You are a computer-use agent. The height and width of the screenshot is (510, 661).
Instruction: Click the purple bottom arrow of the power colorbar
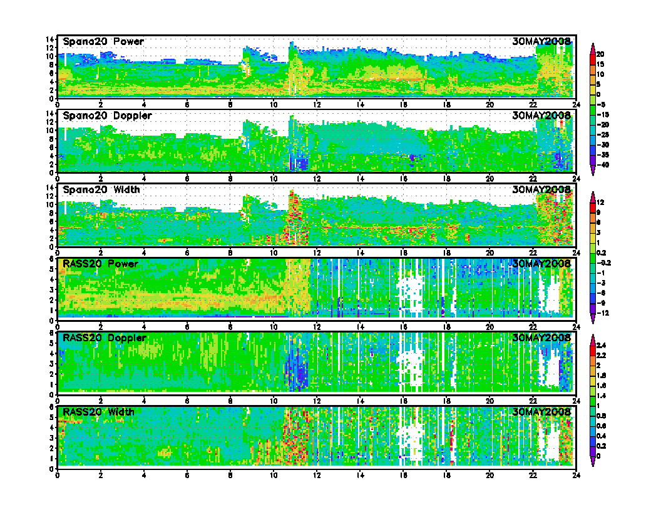click(x=593, y=172)
